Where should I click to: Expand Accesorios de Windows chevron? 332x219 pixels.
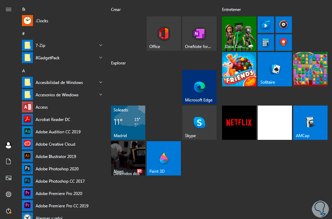pyautogui.click(x=101, y=95)
